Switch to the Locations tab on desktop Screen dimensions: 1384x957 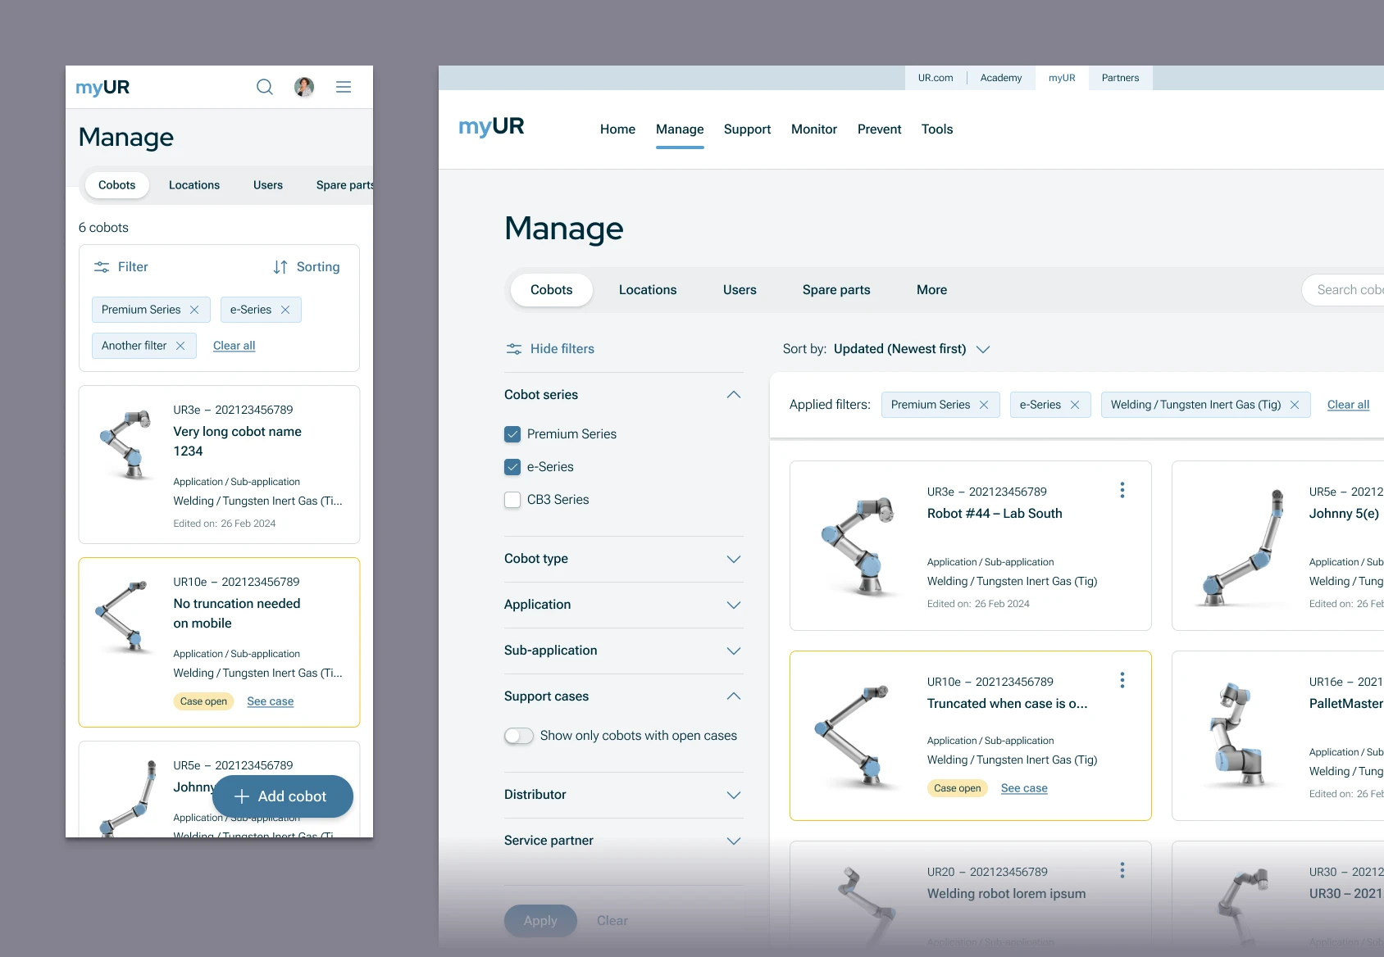(x=647, y=290)
